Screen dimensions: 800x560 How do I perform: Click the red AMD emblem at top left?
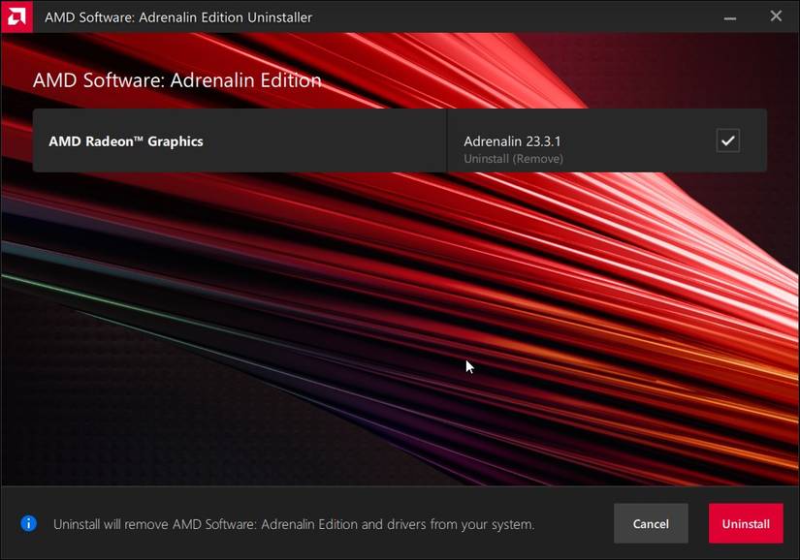click(15, 16)
